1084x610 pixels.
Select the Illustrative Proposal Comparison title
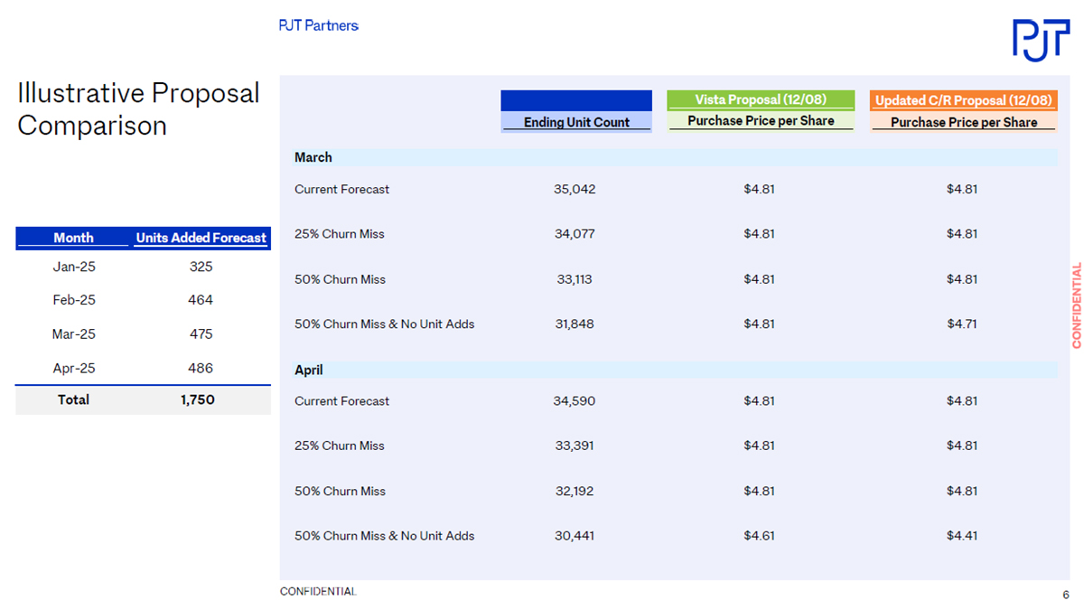coord(138,108)
